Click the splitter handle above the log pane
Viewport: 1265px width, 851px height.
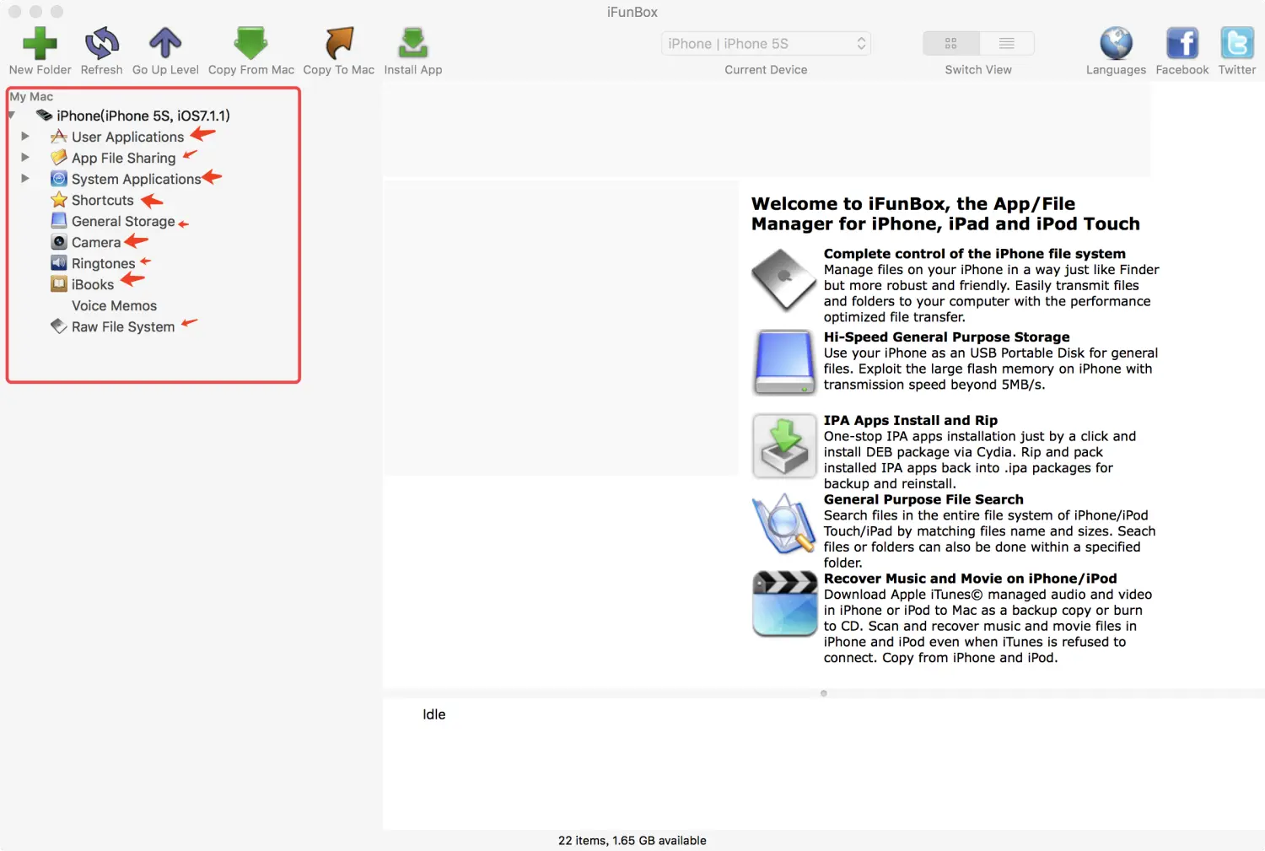(x=824, y=693)
